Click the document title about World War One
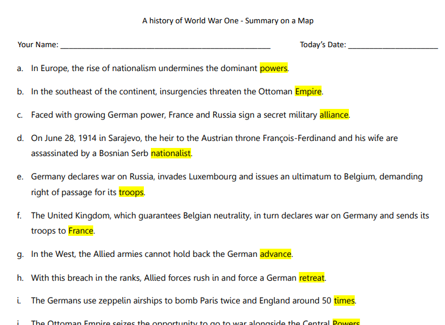The height and width of the screenshot is (325, 445). pyautogui.click(x=228, y=21)
